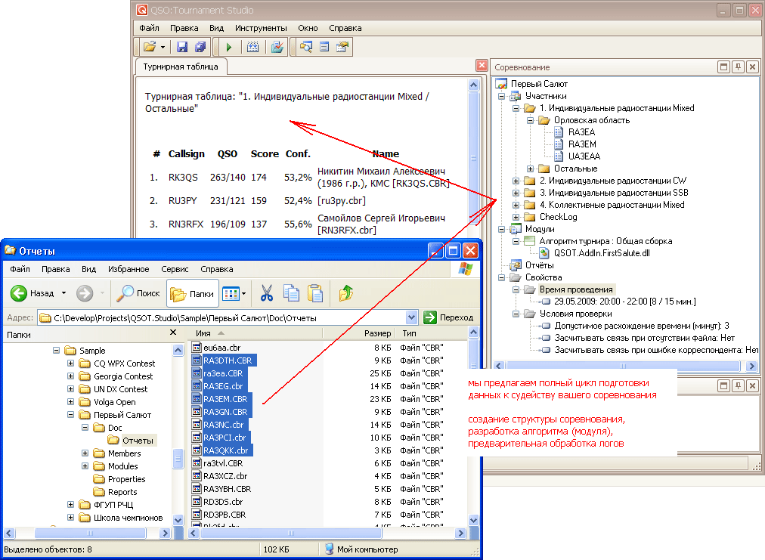Toggle the Папки folders pane button
Screen dimensions: 765x560
192,293
